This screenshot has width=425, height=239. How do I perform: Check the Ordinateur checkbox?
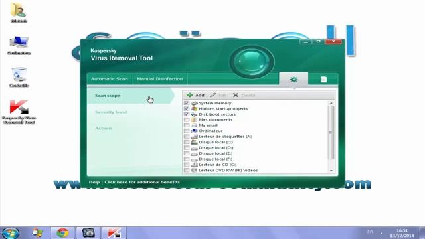187,131
